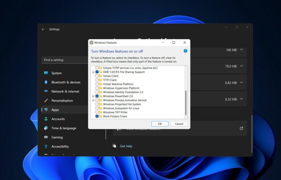Click the help question mark icon
The image size is (281, 180).
point(185,51)
